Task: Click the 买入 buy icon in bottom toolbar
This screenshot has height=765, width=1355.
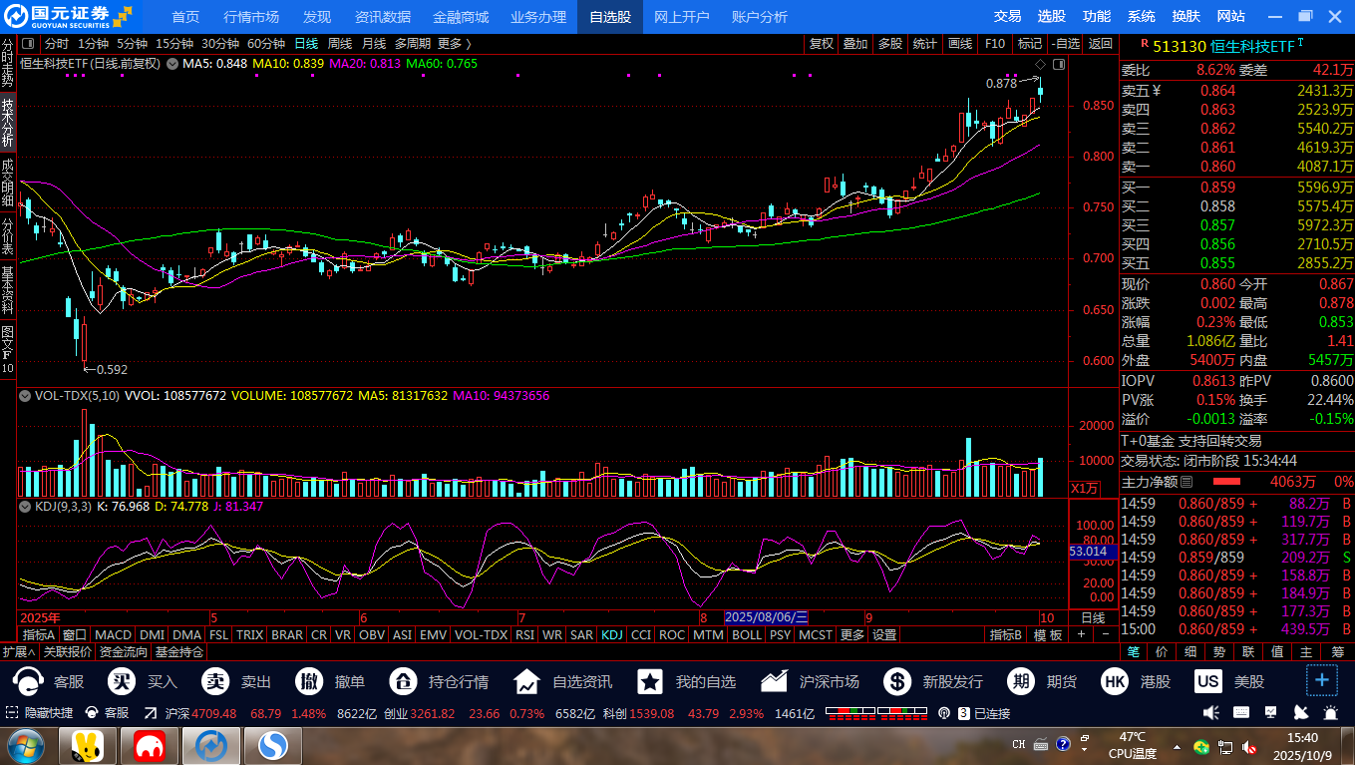Action: [123, 682]
